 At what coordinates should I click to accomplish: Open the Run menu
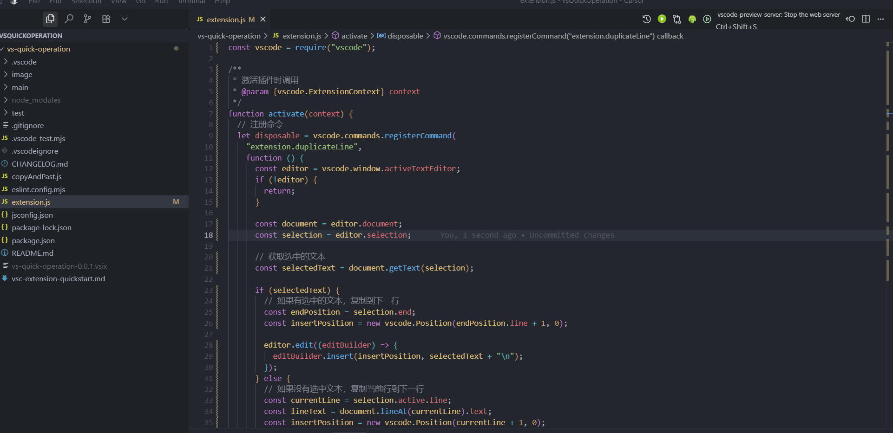coord(161,1)
